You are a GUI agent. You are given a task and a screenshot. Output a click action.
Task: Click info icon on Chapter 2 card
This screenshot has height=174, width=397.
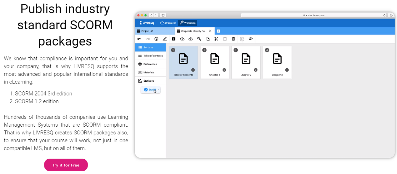[x=255, y=70]
